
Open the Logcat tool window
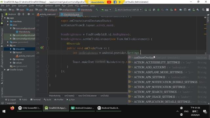click(10, 100)
